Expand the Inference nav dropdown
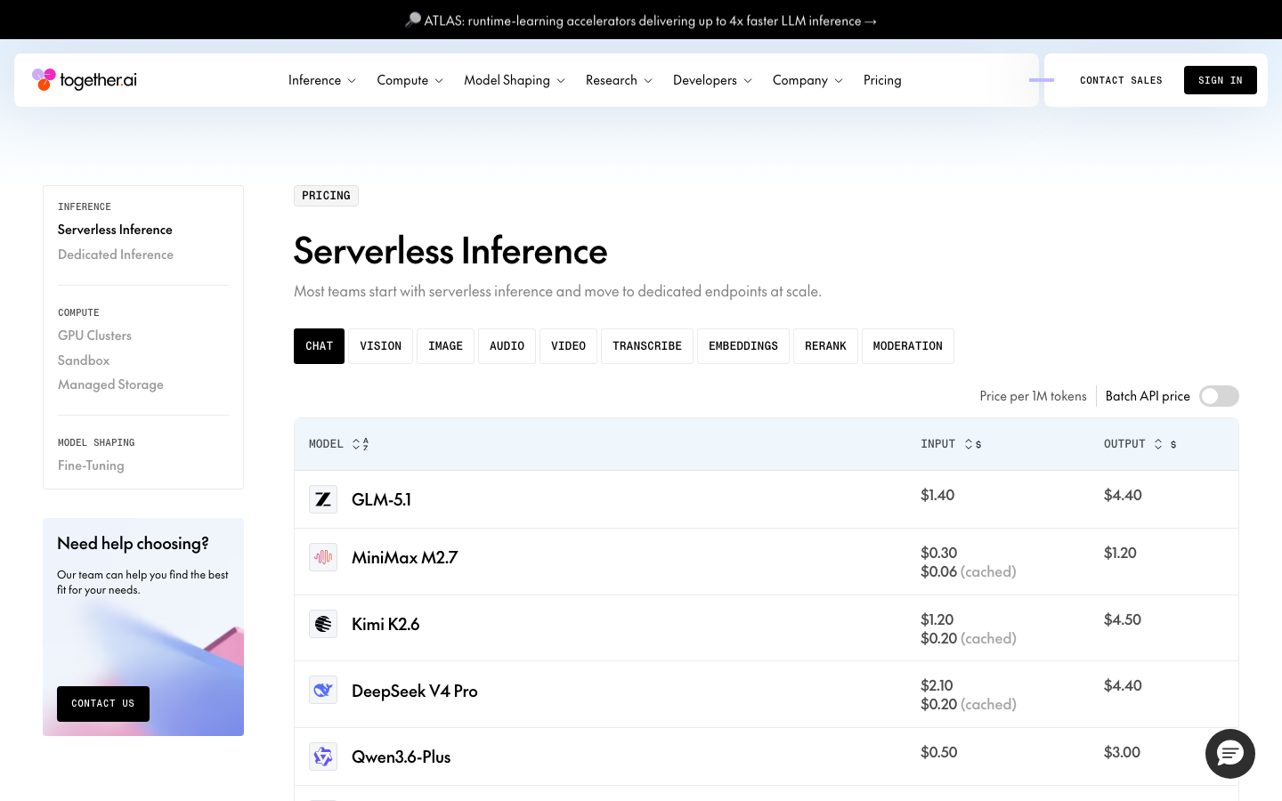Screen dimensions: 1282x801 (322, 80)
